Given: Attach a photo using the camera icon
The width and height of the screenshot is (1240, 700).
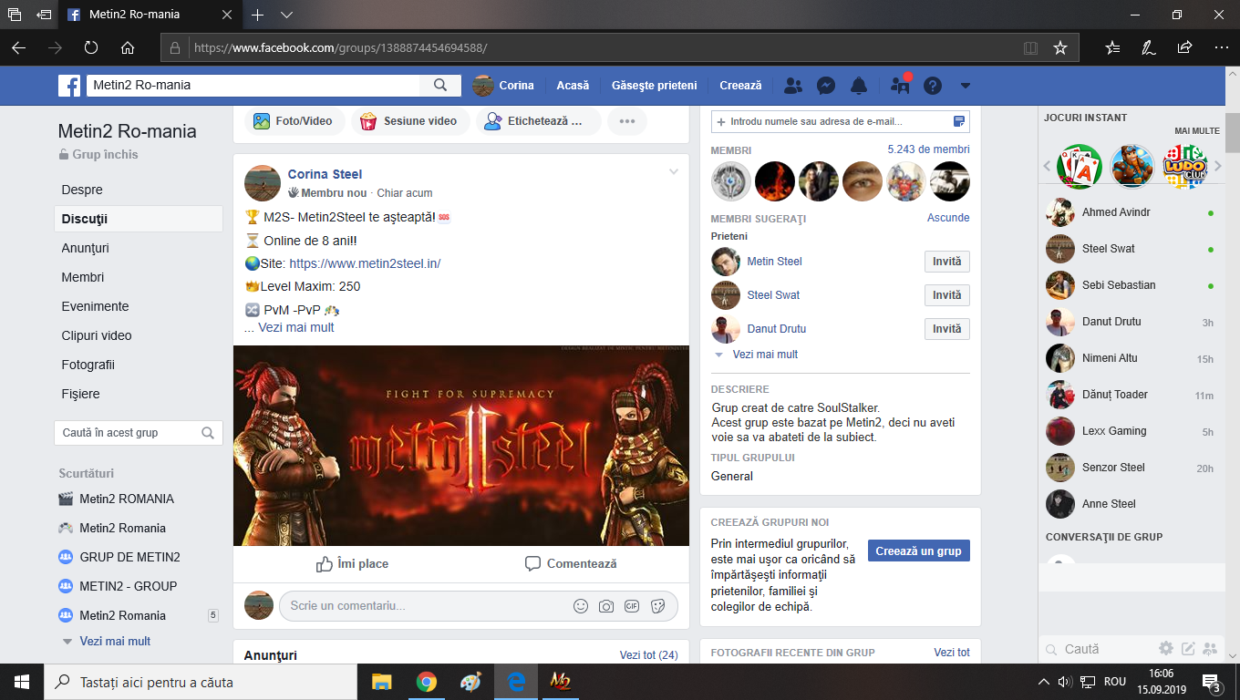Looking at the screenshot, I should tap(606, 606).
